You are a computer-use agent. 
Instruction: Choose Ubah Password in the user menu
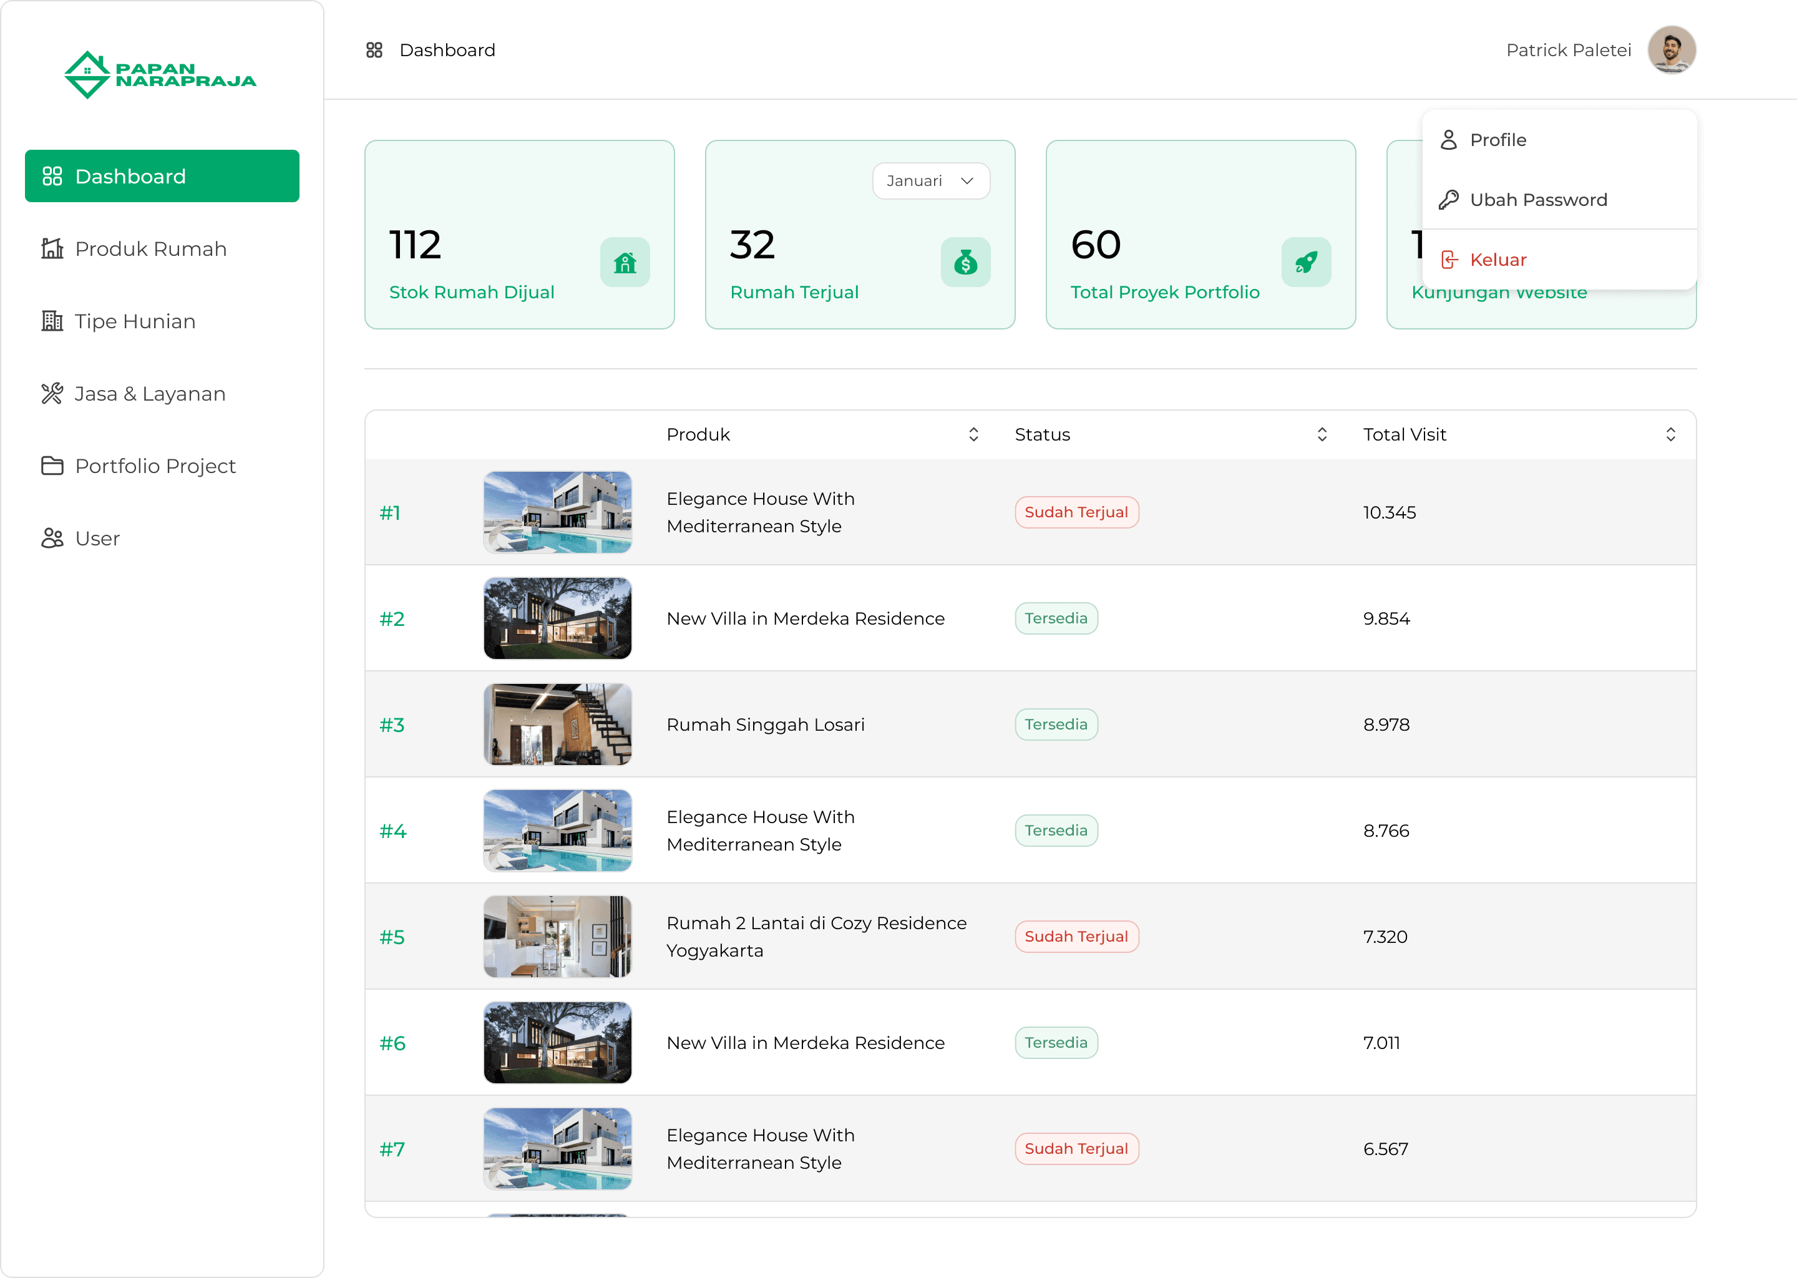coord(1538,200)
